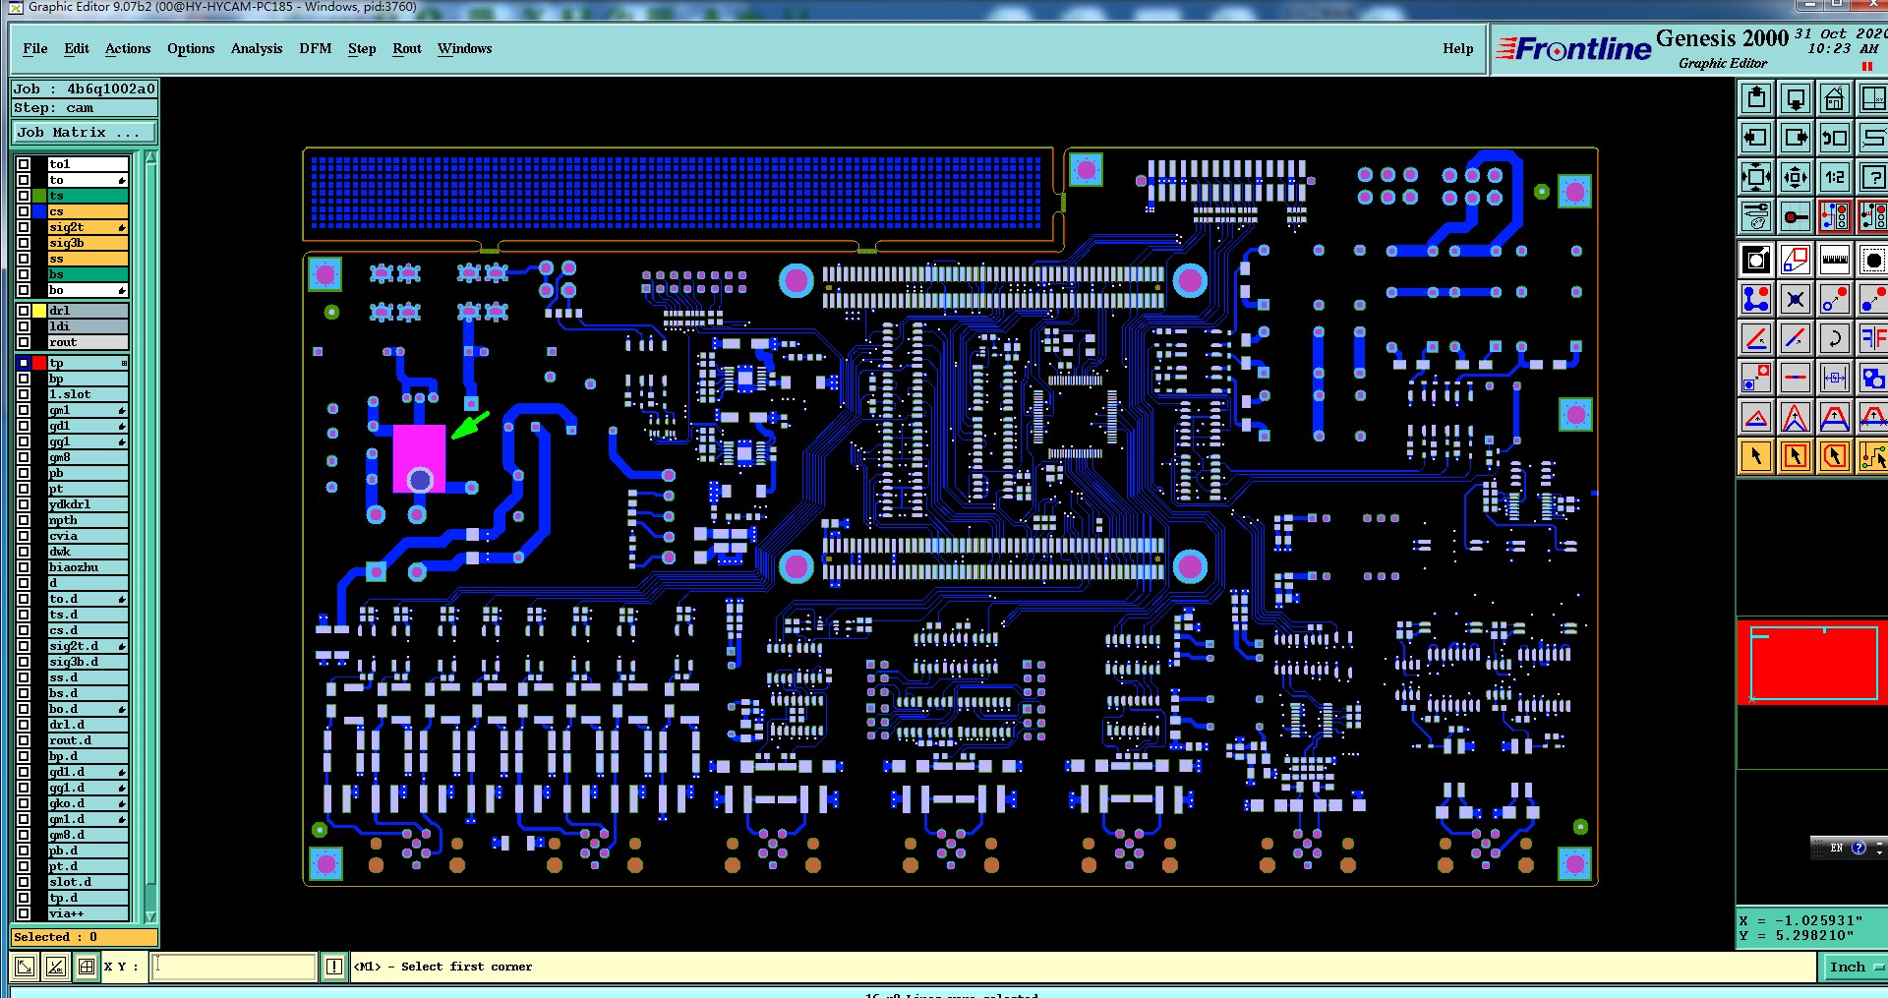1888x998 pixels.
Task: Select the zoom area rectangle tool
Action: (1796, 260)
